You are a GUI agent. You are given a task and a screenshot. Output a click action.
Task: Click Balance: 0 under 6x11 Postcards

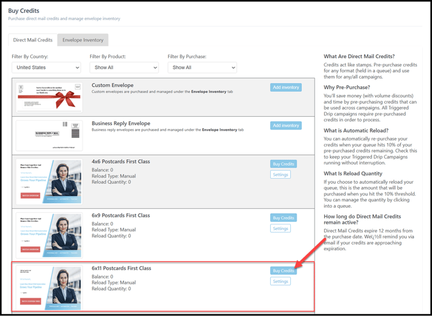(x=103, y=277)
